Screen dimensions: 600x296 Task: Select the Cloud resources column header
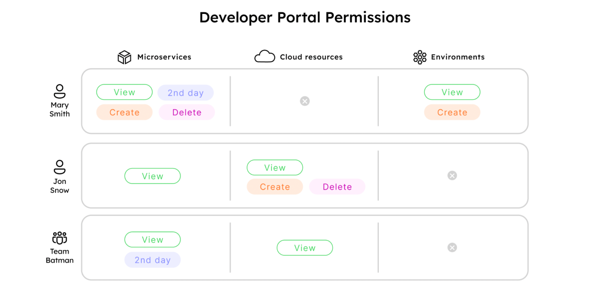click(298, 57)
